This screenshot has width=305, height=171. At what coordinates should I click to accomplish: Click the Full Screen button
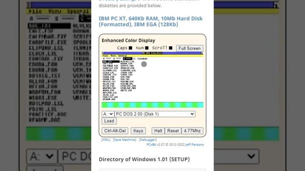pyautogui.click(x=190, y=48)
